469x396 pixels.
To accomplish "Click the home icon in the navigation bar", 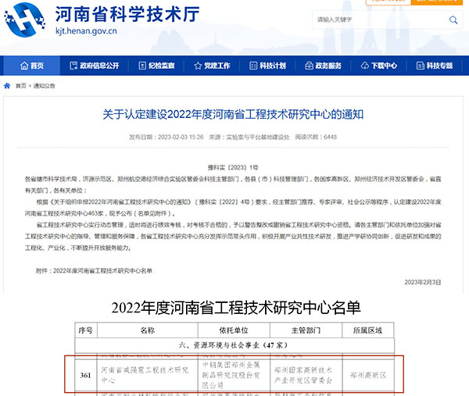I will coord(23,66).
